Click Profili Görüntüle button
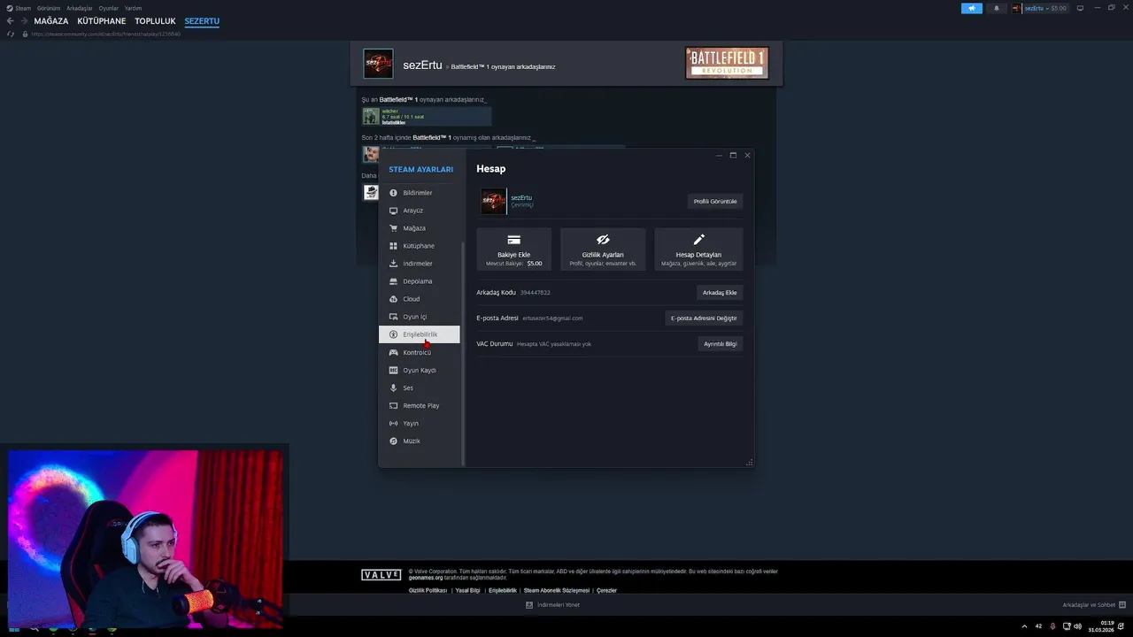 [715, 202]
